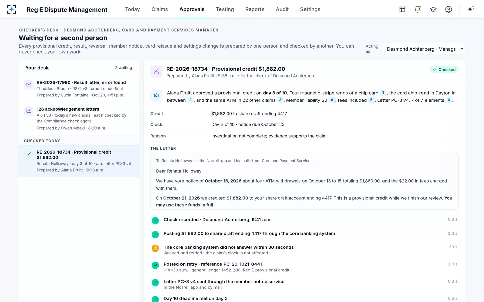This screenshot has width=484, height=302.
Task: Select the Approvals tab
Action: tap(192, 9)
